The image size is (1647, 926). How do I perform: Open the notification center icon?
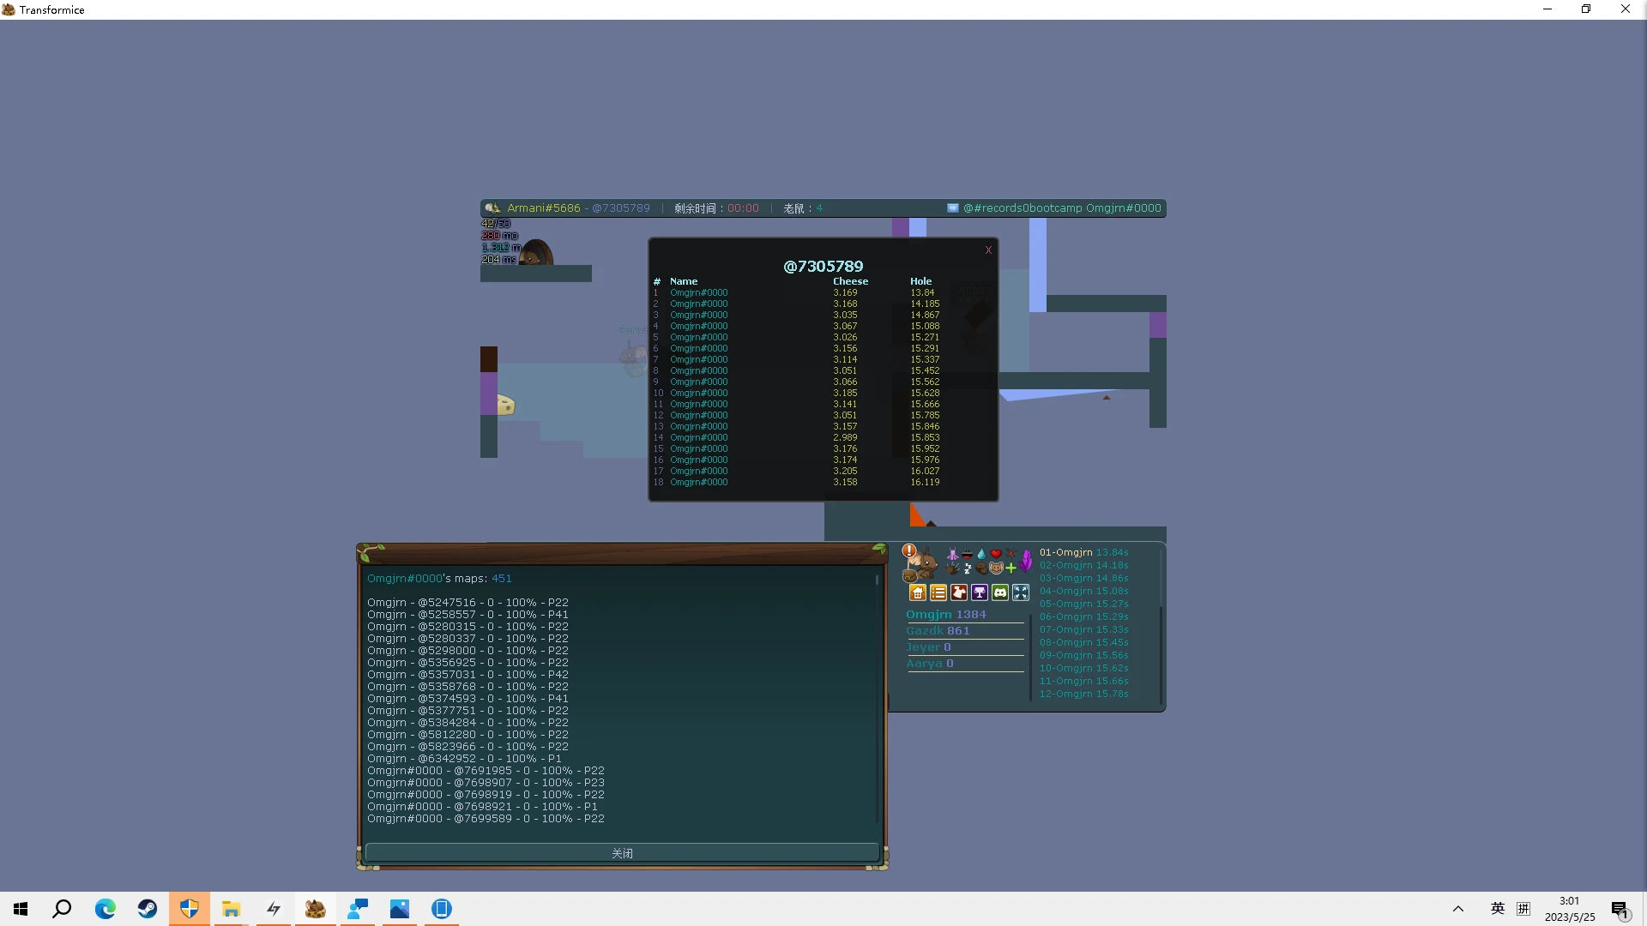pos(1620,909)
